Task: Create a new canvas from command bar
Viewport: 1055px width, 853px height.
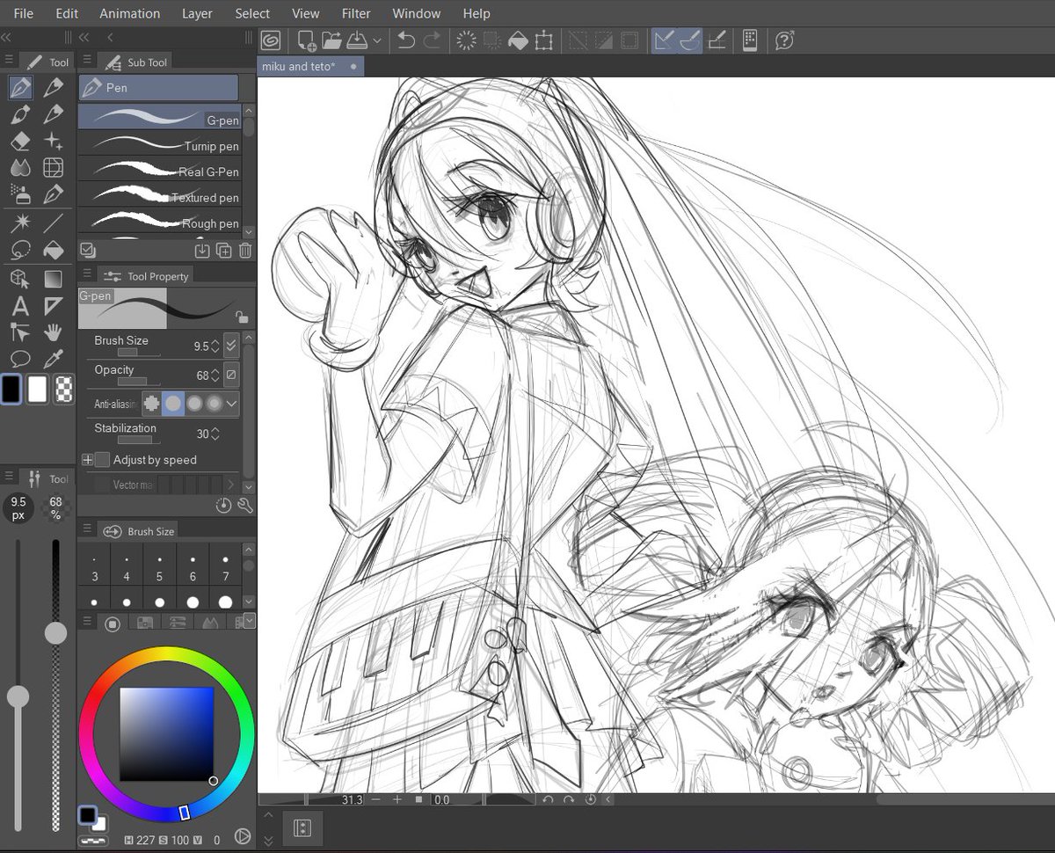Action: (307, 40)
